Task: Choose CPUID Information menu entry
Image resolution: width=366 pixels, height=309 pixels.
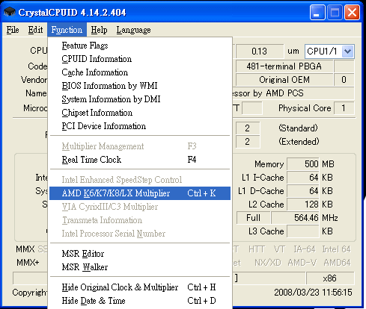Action: point(140,59)
